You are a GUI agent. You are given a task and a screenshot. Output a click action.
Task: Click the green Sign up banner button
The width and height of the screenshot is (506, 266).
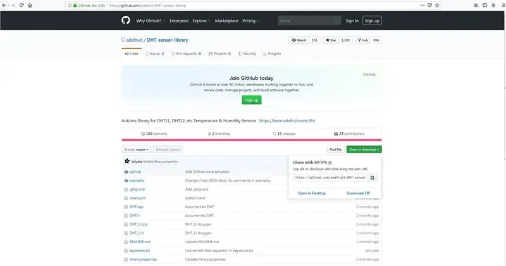pyautogui.click(x=252, y=100)
